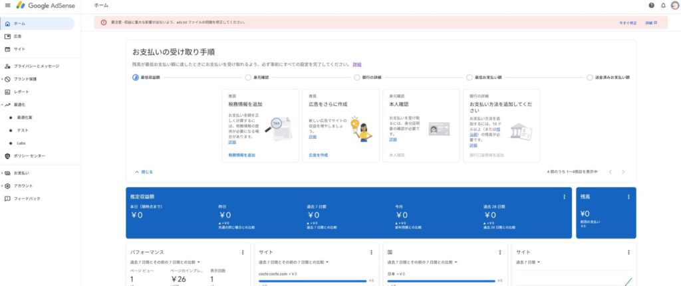The image size is (681, 286).
Task: Open options menu of サイト card listing cochi-cochi.com
Action: point(371,252)
